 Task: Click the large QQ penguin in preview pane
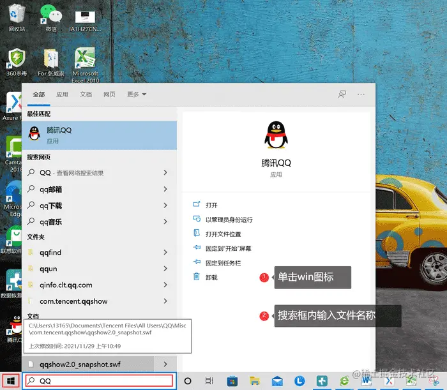[x=276, y=135]
